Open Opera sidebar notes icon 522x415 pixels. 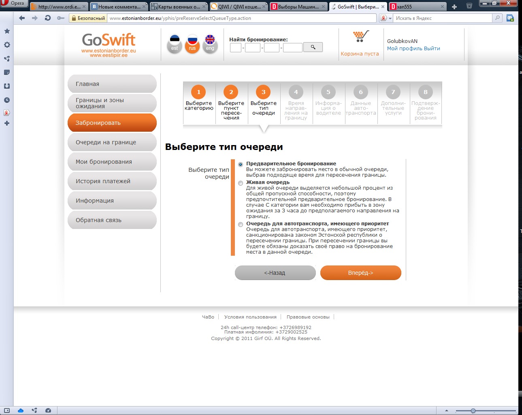[x=7, y=73]
